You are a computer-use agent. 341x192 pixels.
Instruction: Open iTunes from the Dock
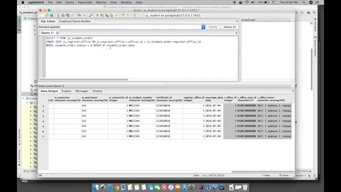point(171,187)
